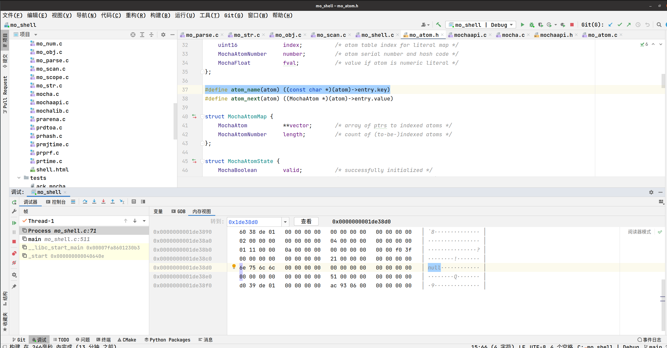
Task: Fold struct MochaAtomState block
Action: tap(202, 161)
